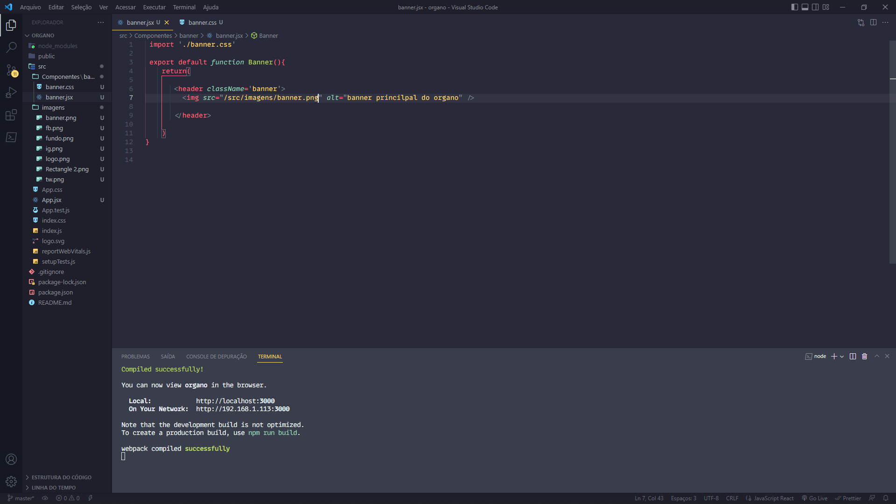
Task: Switch to SAÍDA panel tab
Action: (168, 357)
